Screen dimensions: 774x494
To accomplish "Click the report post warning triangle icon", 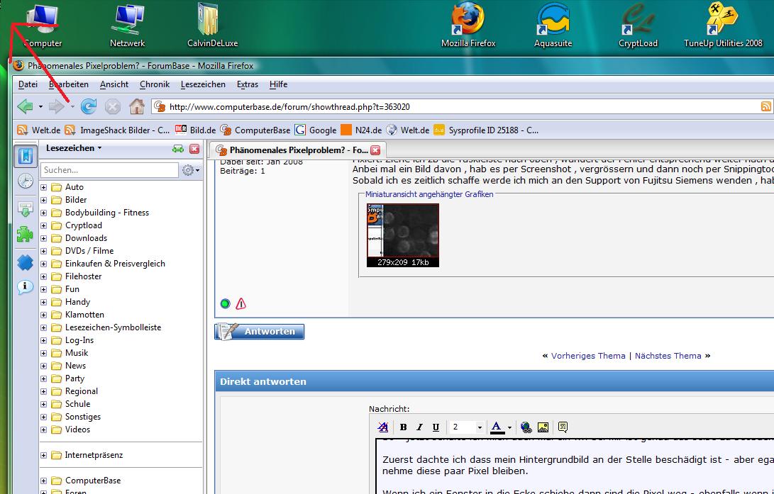I will point(241,303).
